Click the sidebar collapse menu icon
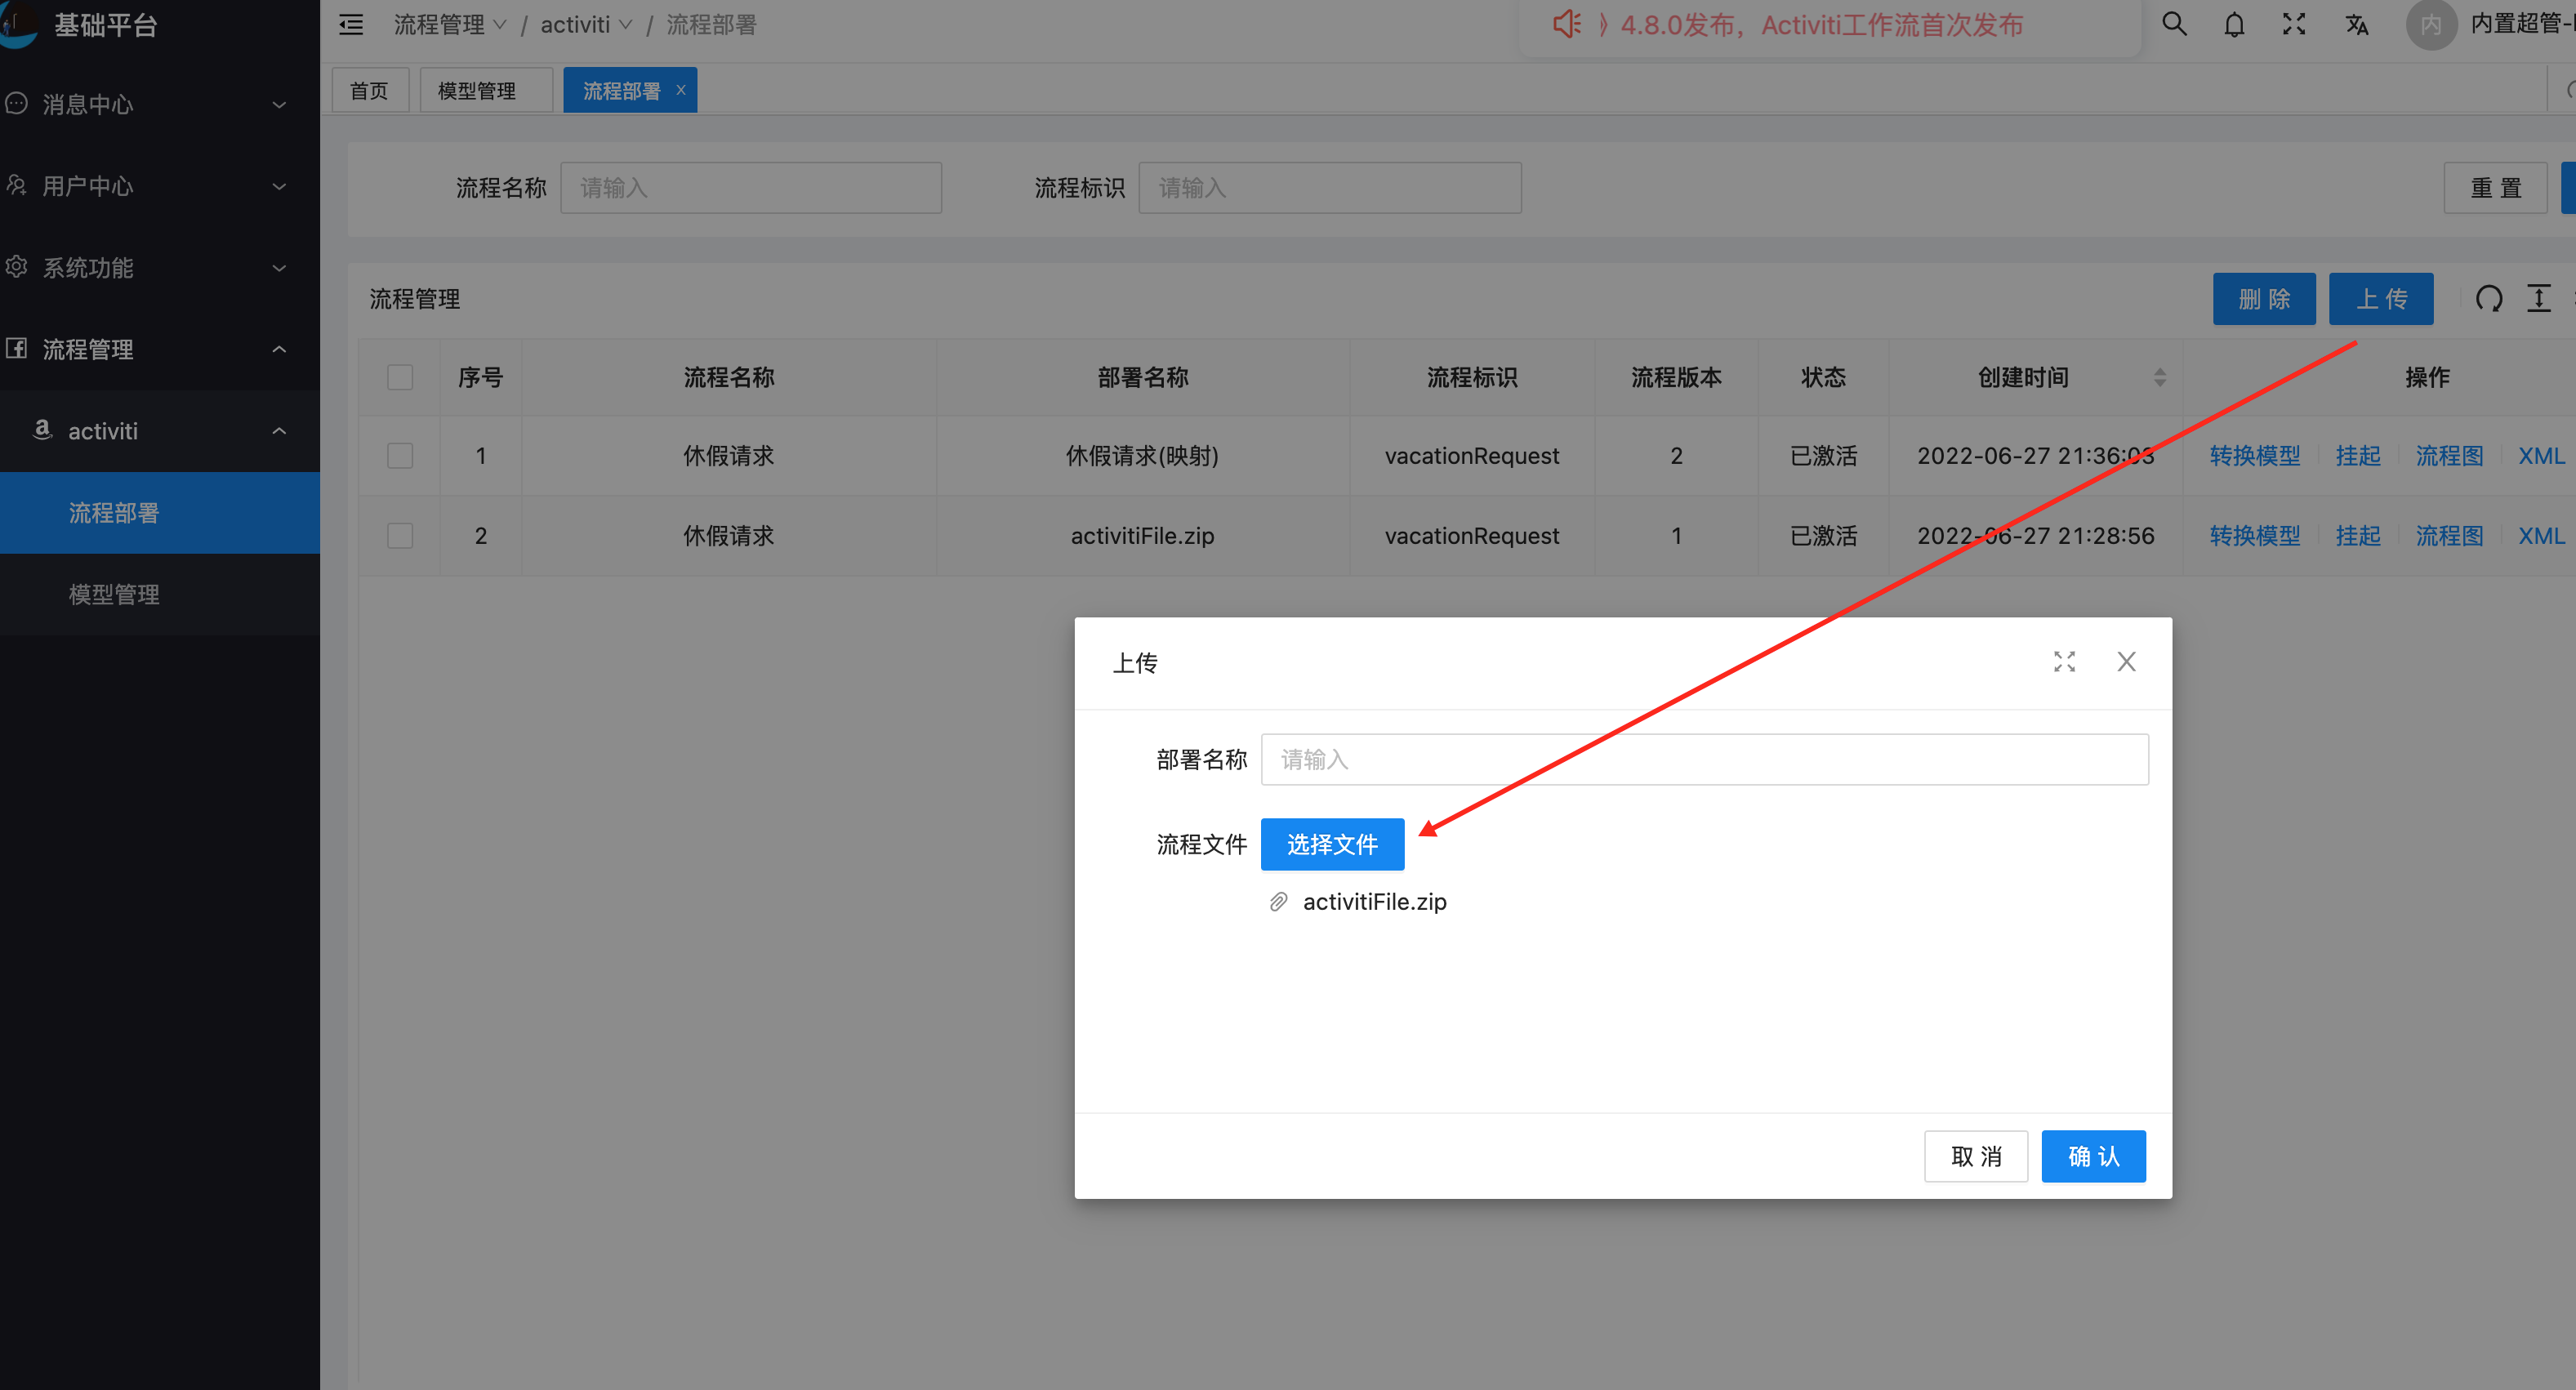 (x=351, y=24)
